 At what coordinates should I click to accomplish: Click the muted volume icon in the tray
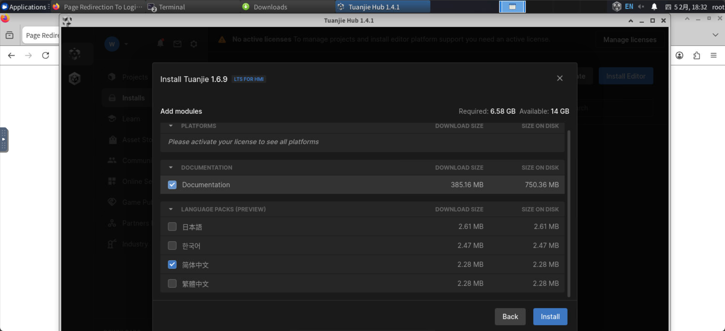coord(641,7)
